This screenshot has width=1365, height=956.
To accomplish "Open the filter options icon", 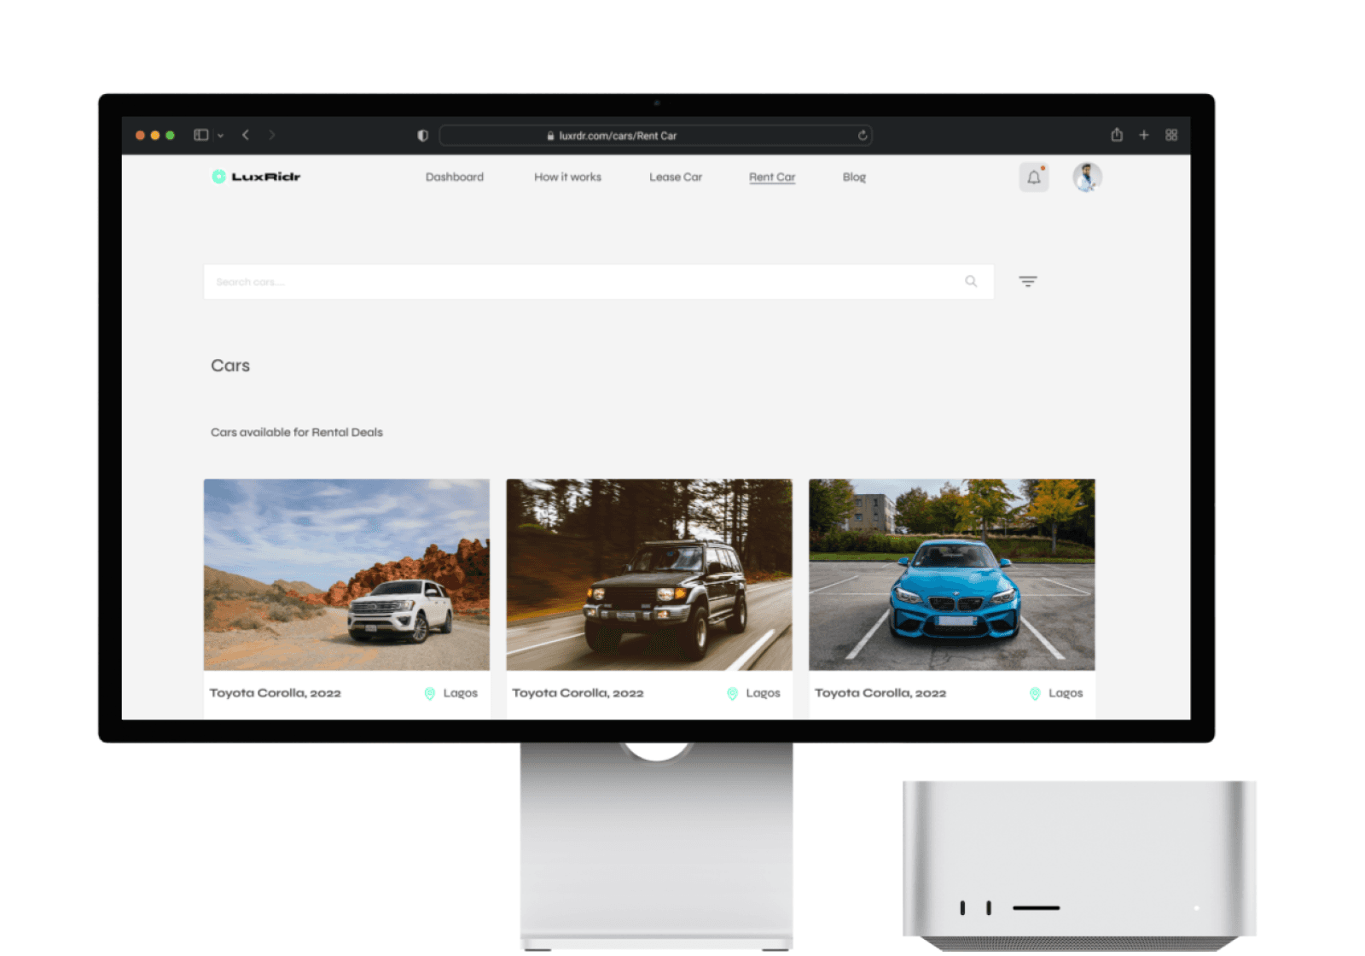I will pos(1028,282).
